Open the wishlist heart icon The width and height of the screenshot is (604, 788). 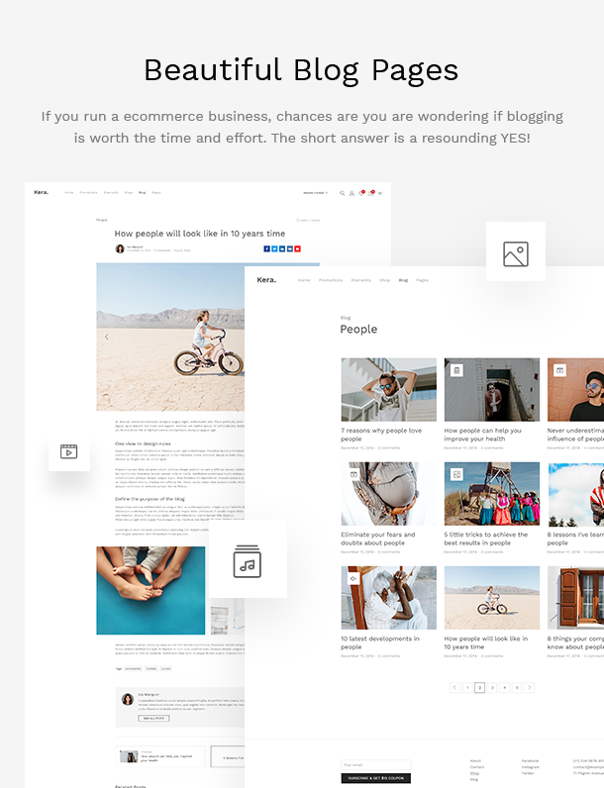[x=360, y=193]
